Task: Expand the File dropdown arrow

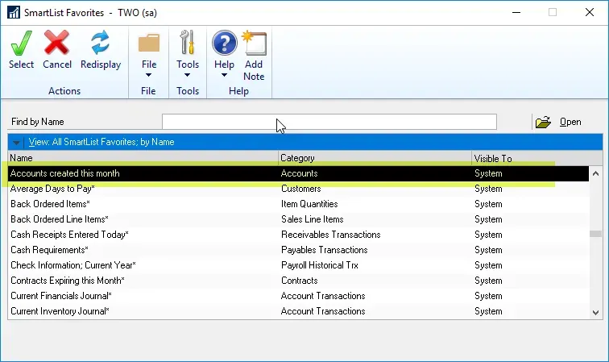Action: (148, 76)
